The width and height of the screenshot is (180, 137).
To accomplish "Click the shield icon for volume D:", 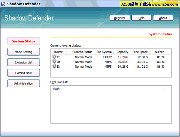I will [54, 62].
